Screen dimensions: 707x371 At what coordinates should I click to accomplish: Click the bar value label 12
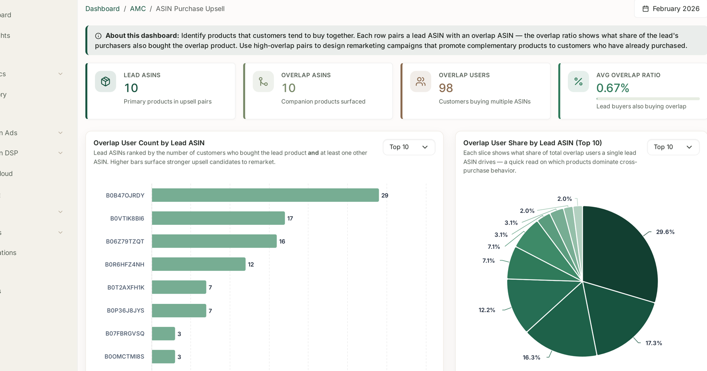[251, 264]
